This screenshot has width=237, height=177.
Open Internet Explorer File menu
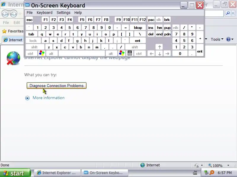6,23
